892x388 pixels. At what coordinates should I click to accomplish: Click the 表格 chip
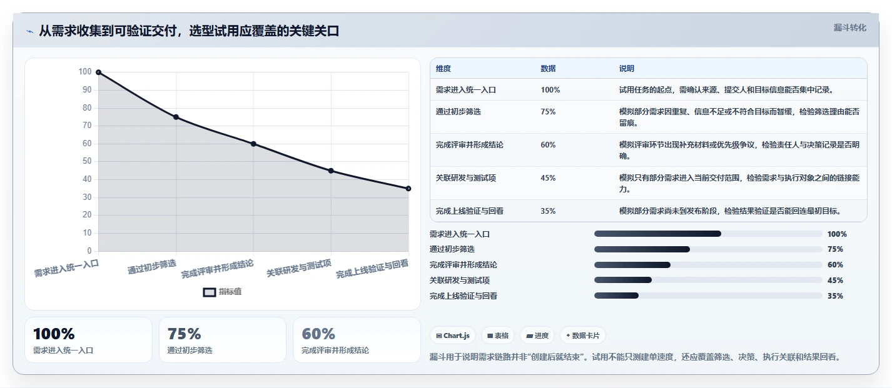498,336
